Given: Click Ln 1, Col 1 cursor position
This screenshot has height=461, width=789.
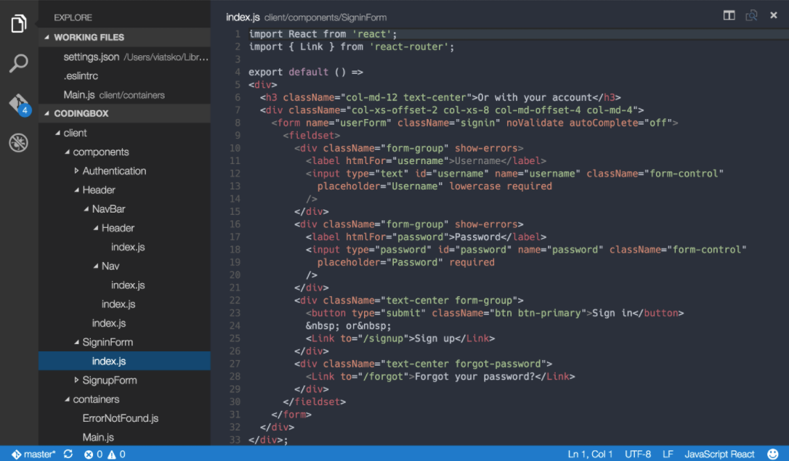Looking at the screenshot, I should (x=590, y=454).
